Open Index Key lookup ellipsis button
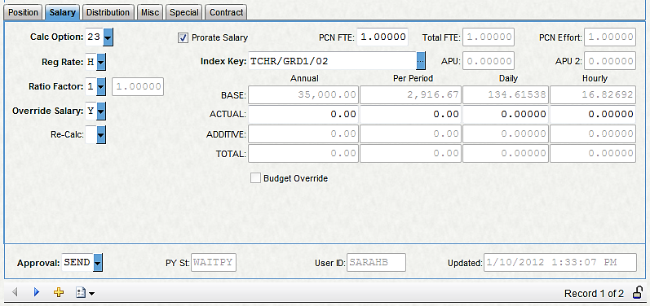650x306 pixels. [x=421, y=61]
